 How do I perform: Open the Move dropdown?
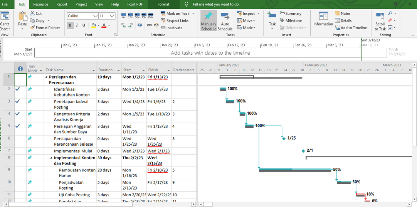[x=246, y=20]
